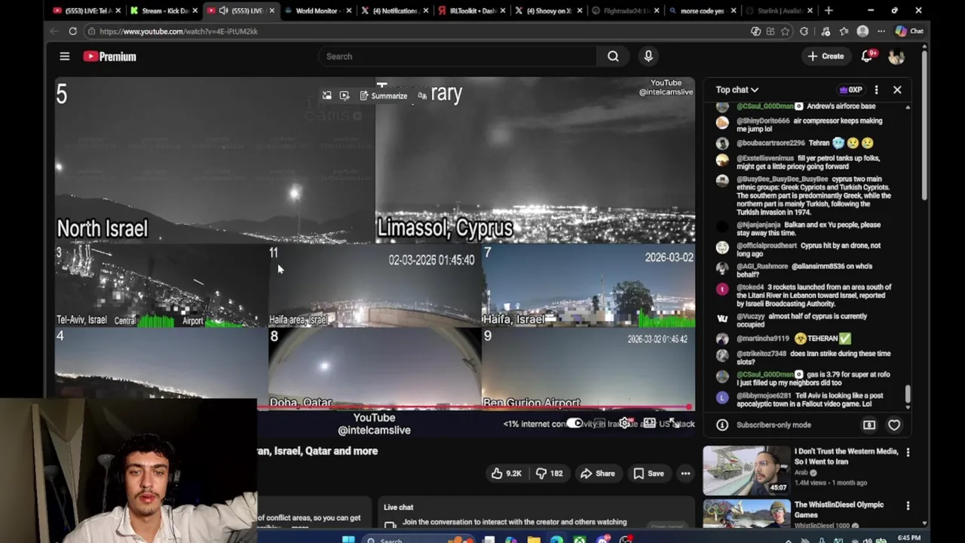965x543 pixels.
Task: Open options for WhistlinDiesel Olympic Games video
Action: point(908,506)
